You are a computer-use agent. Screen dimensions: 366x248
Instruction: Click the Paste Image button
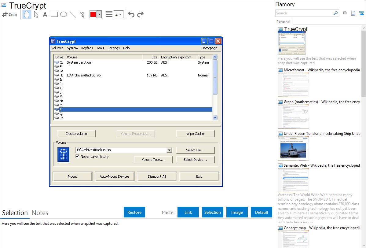[237, 212]
